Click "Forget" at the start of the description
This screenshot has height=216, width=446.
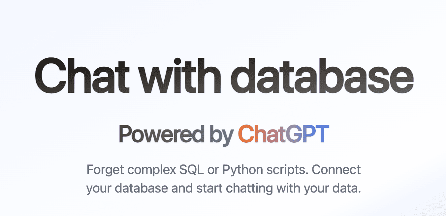pos(105,170)
